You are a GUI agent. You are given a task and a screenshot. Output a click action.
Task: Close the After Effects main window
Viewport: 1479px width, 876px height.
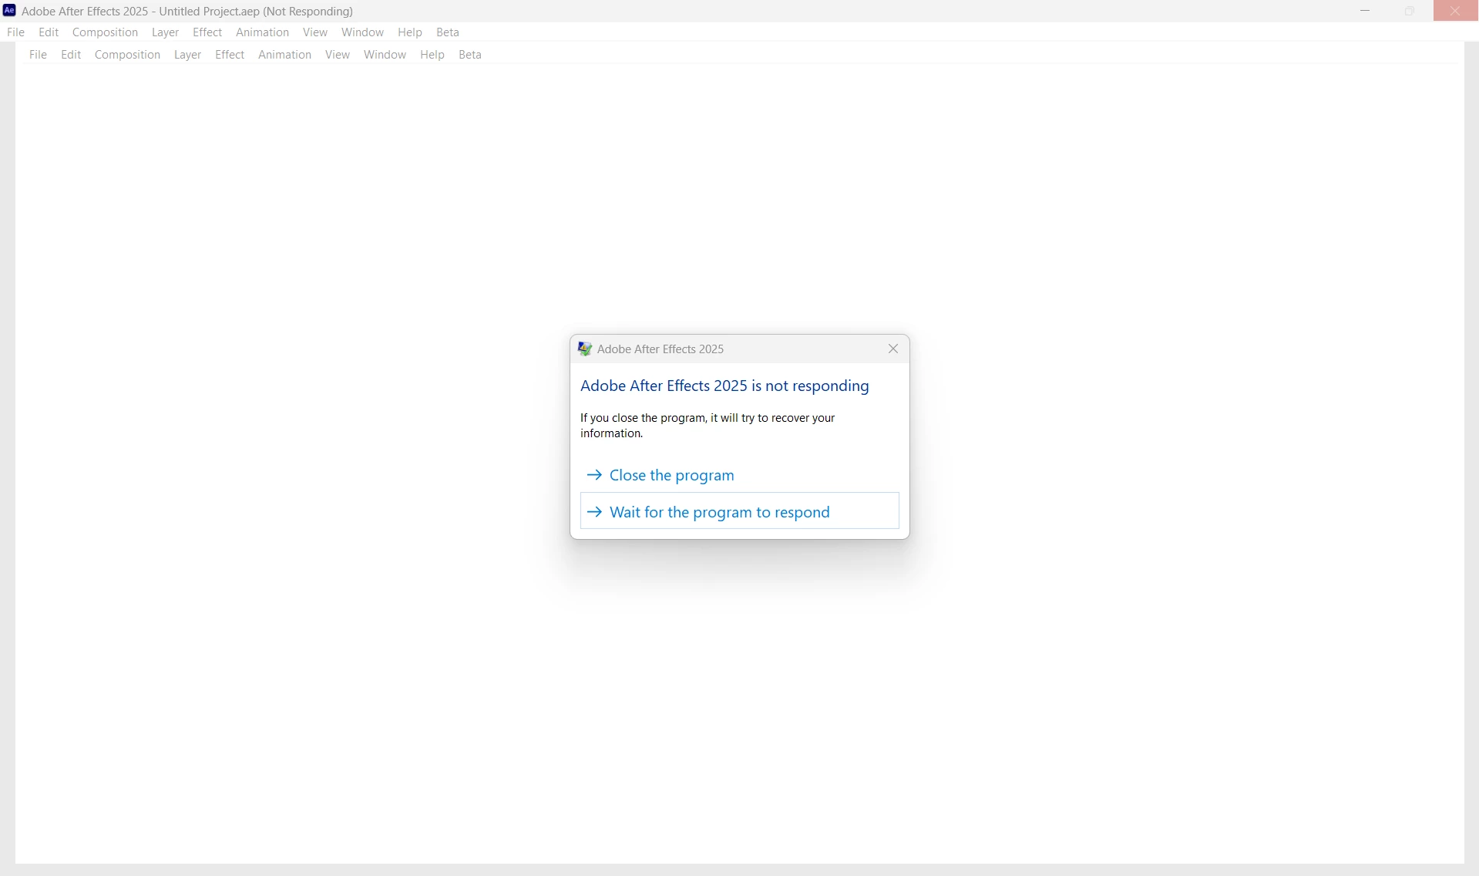click(1455, 11)
